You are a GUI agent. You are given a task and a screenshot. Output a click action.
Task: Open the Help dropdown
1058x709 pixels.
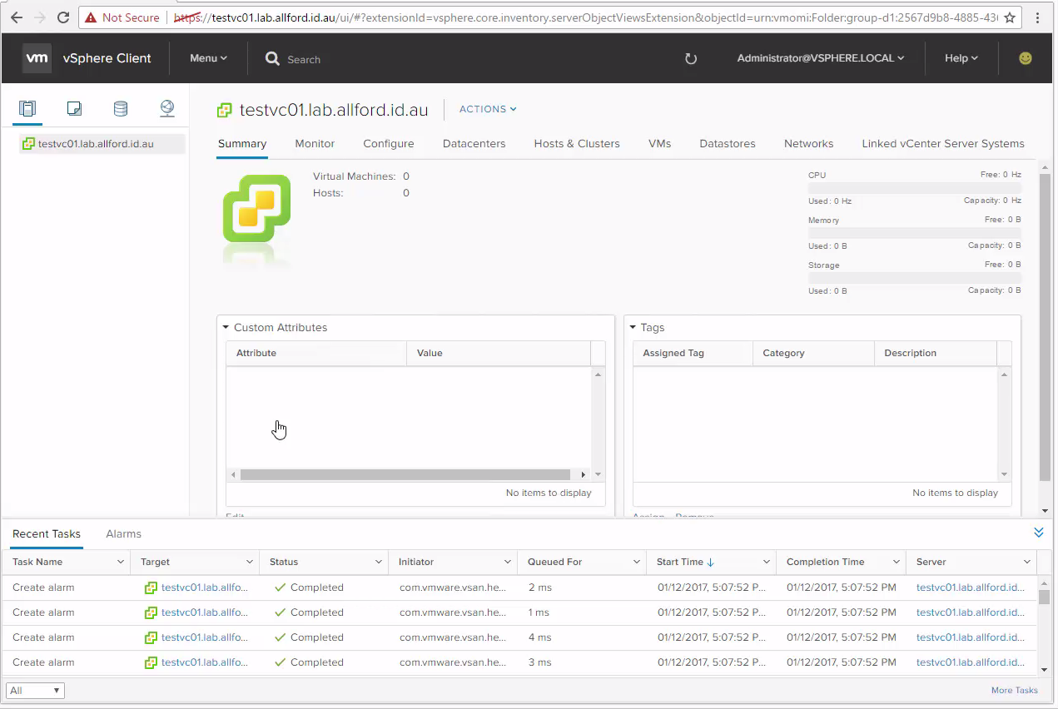961,58
